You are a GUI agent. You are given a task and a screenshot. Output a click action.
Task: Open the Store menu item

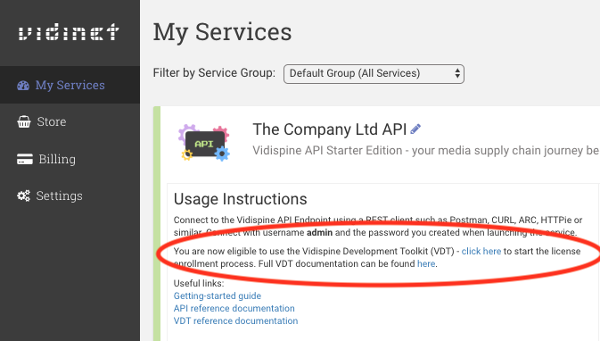[x=52, y=121]
